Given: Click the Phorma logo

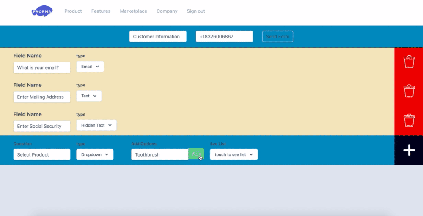Looking at the screenshot, I should [x=42, y=11].
